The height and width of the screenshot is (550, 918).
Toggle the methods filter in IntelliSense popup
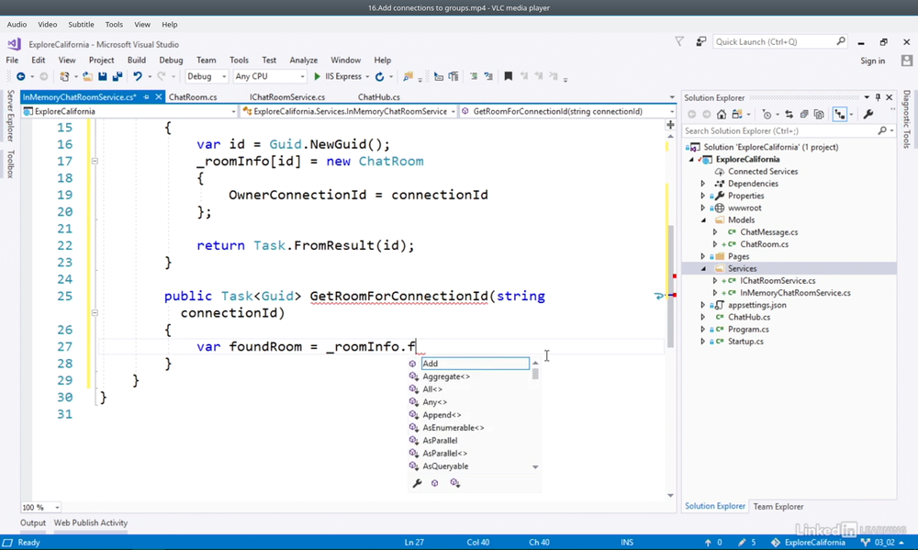point(434,483)
